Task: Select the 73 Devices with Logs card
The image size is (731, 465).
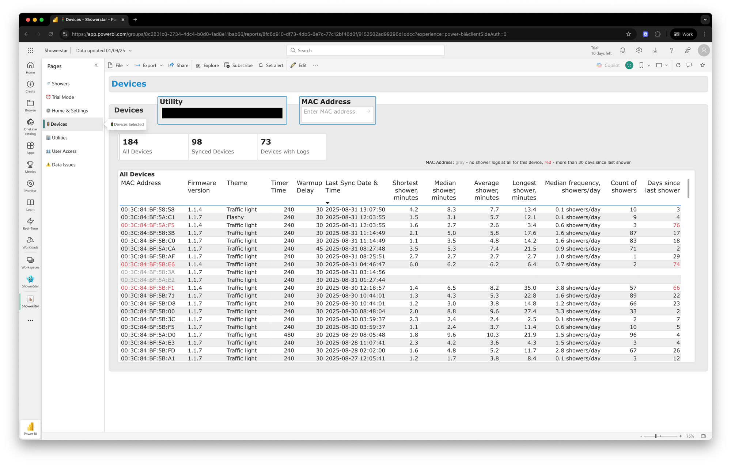Action: click(292, 146)
